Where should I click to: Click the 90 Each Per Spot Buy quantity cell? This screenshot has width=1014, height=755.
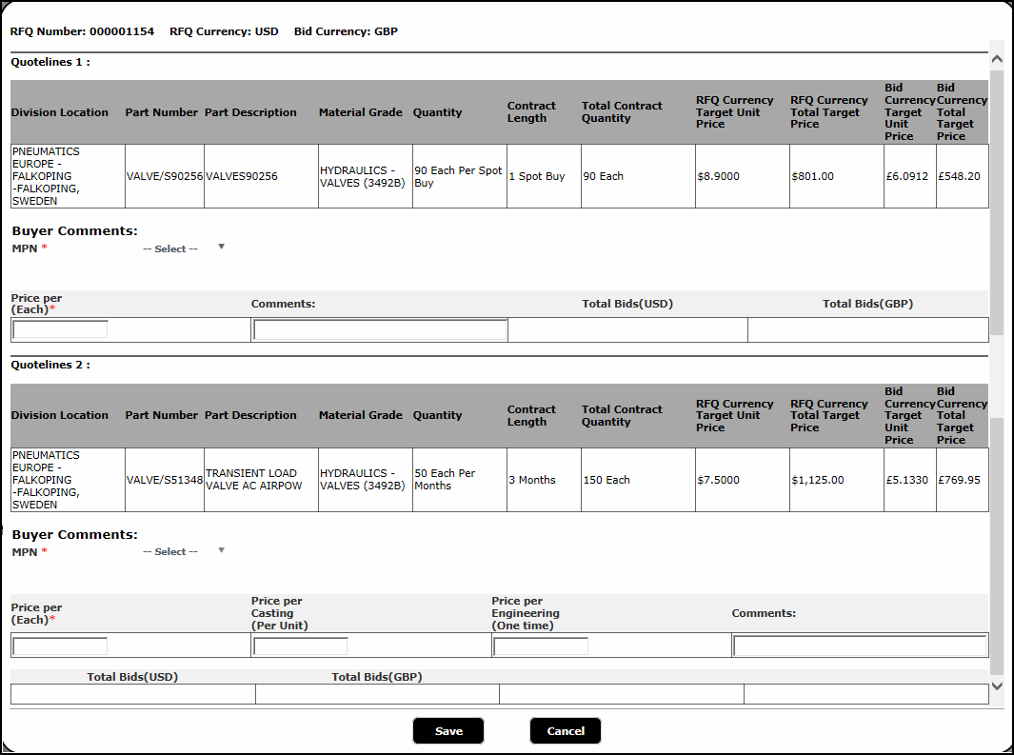459,176
